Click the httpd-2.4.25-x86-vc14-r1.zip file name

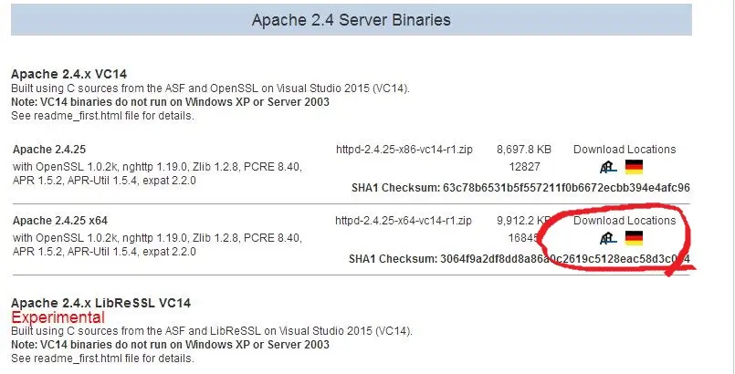pos(404,150)
